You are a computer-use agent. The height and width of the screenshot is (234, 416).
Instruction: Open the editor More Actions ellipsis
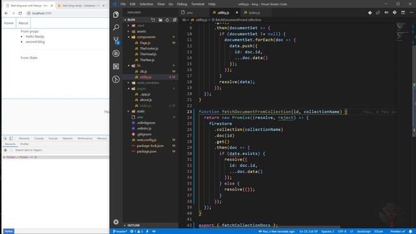click(411, 12)
